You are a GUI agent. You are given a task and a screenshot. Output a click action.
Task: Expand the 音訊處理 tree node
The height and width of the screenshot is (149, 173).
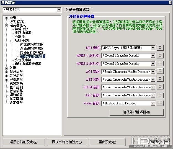click(x=7, y=76)
